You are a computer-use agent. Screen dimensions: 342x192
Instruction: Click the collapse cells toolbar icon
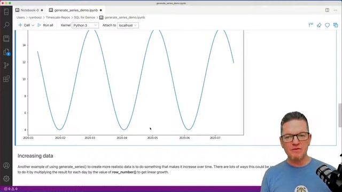(x=311, y=25)
